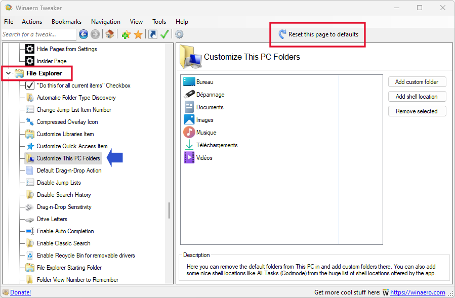Select Disable Jump Lists tree item

point(59,183)
